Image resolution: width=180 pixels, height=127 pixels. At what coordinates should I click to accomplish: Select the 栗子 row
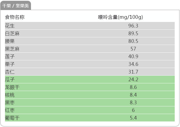(90, 64)
